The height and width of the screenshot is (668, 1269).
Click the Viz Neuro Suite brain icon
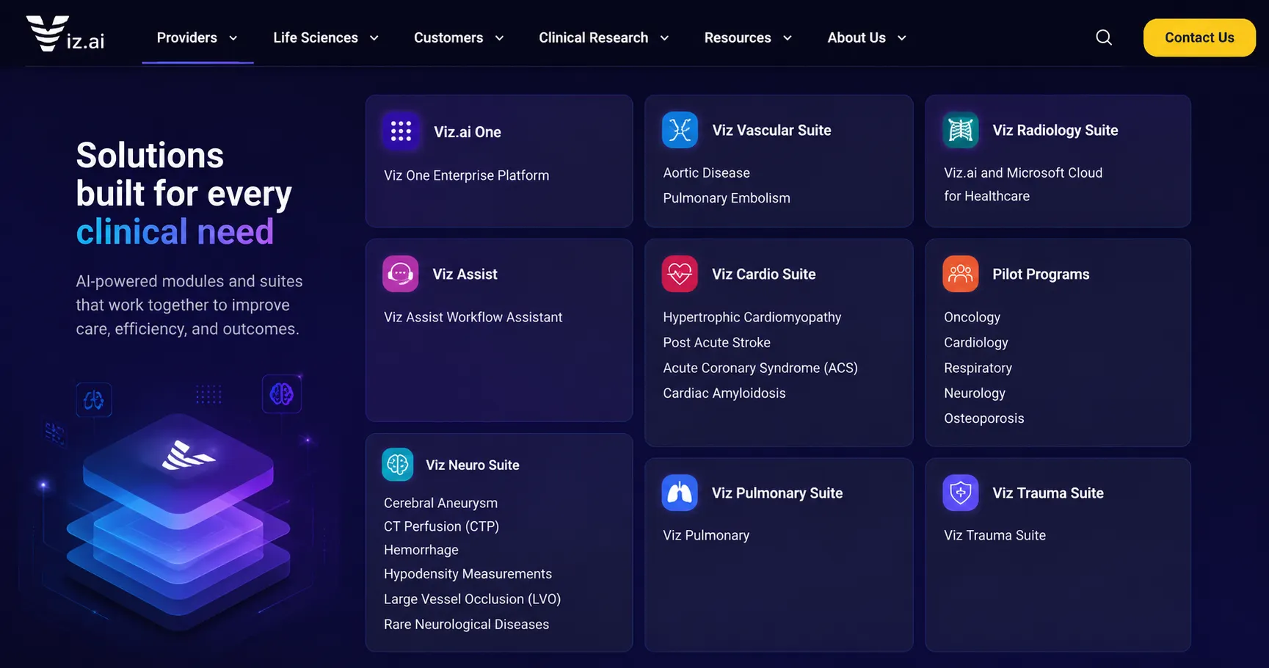(398, 465)
